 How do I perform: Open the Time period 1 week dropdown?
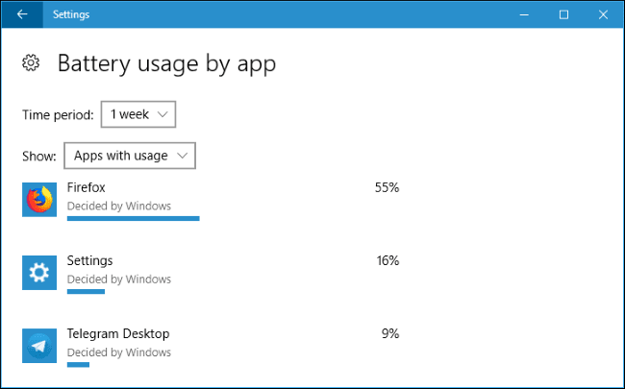[x=138, y=114]
